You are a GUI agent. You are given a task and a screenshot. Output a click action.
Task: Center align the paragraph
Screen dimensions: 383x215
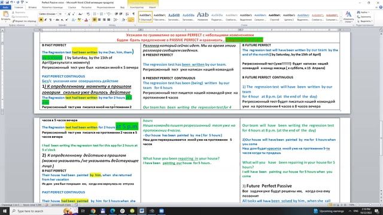(x=99, y=20)
